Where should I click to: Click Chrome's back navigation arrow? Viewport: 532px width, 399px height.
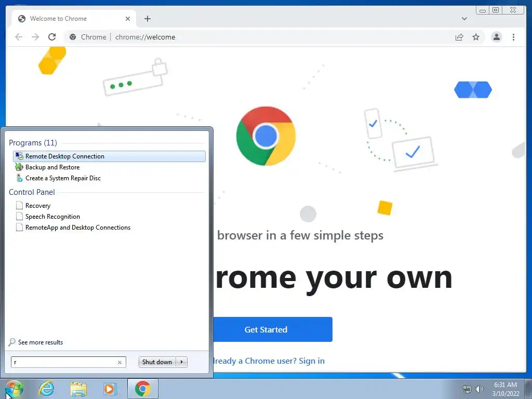[19, 37]
